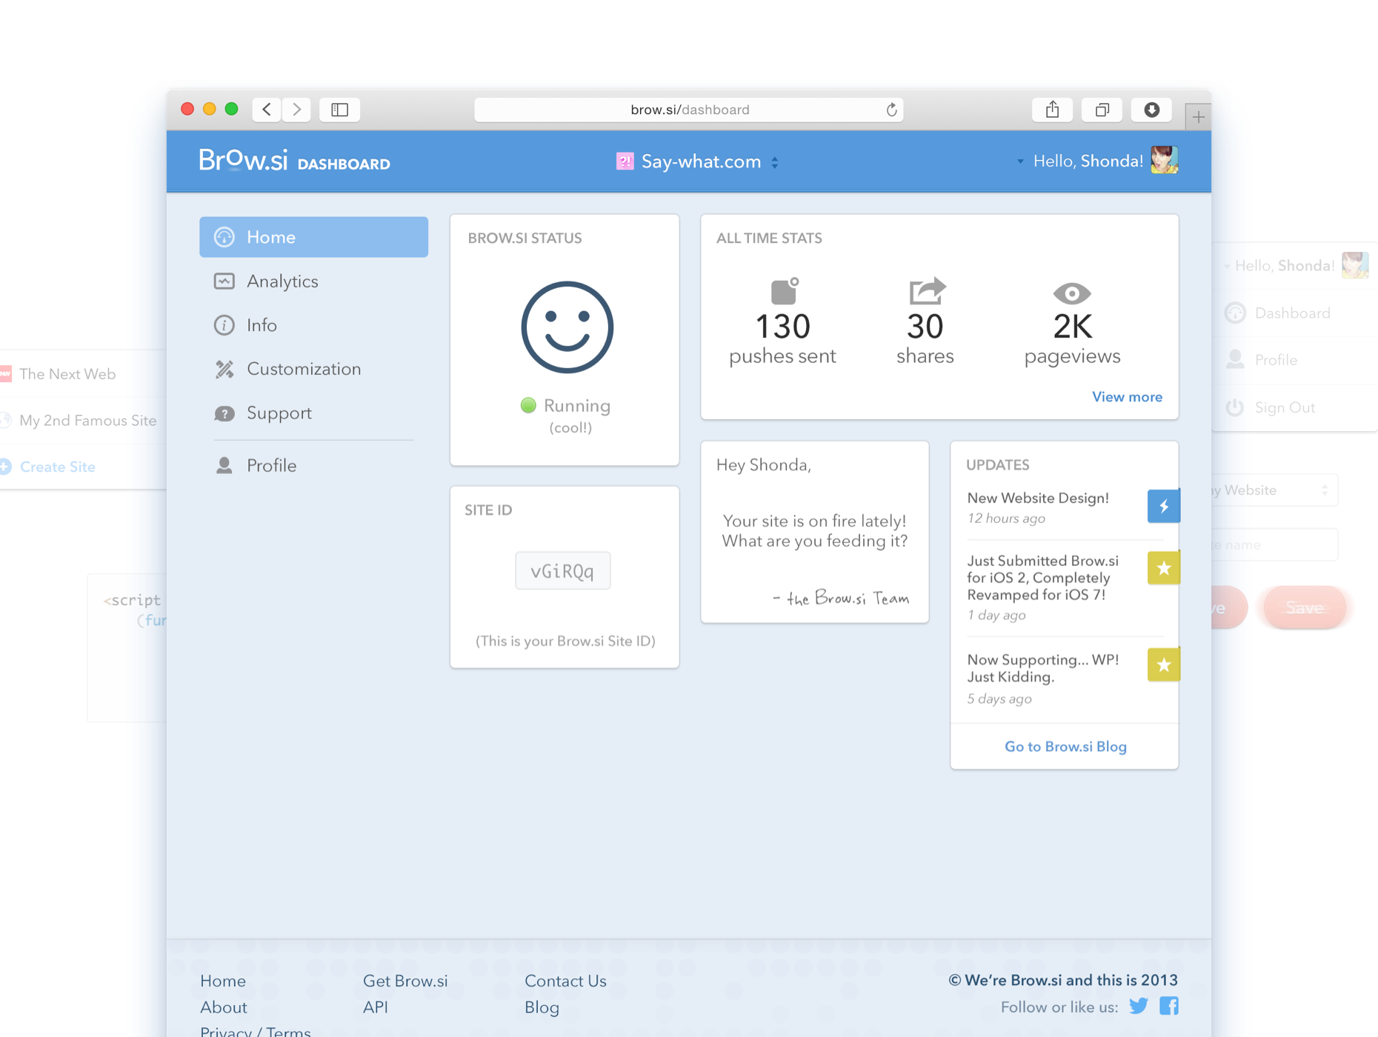Click Shonda's avatar in the header
The width and height of the screenshot is (1378, 1037).
point(1165,160)
